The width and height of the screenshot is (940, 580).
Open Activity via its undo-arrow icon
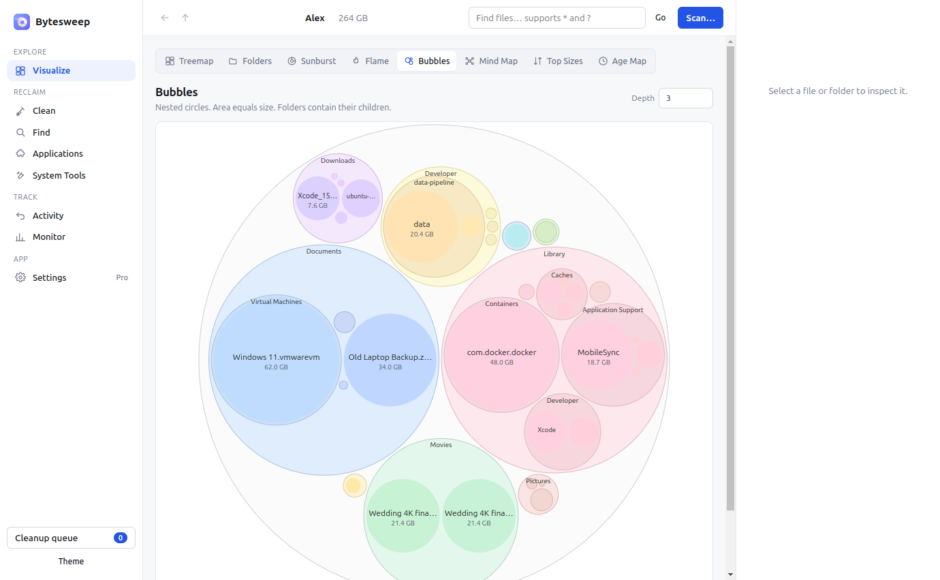pyautogui.click(x=20, y=215)
